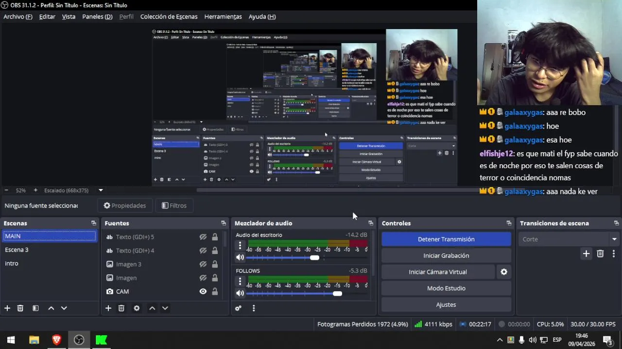The width and height of the screenshot is (622, 349).
Task: Delete selected source with trash icon
Action: click(121, 308)
